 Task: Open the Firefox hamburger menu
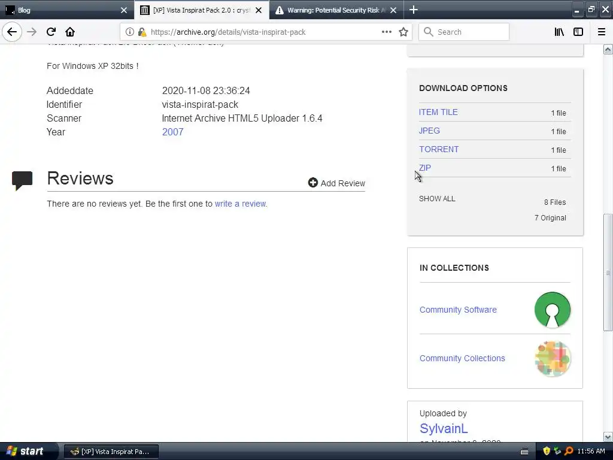click(x=602, y=32)
